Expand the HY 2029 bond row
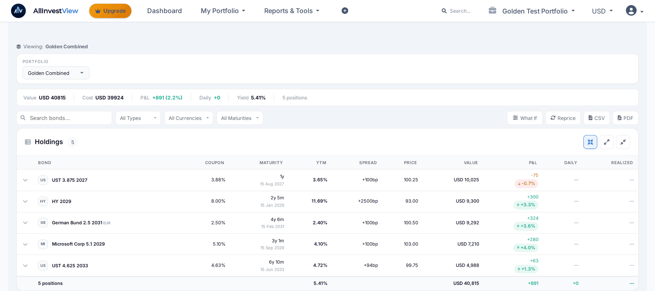The image size is (655, 291). coord(25,201)
